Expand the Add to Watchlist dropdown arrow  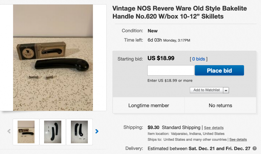[226, 90]
